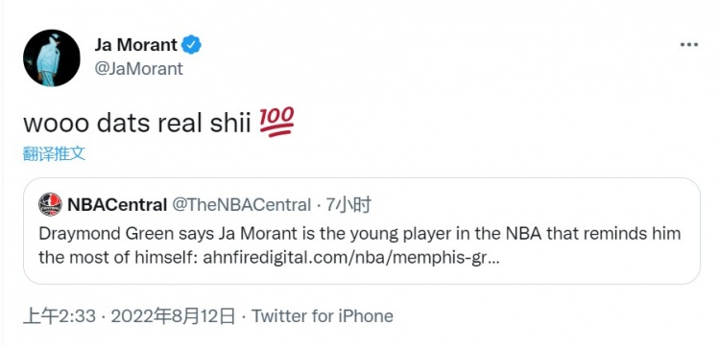
Task: Open the NBACentral display name
Action: pyautogui.click(x=117, y=205)
